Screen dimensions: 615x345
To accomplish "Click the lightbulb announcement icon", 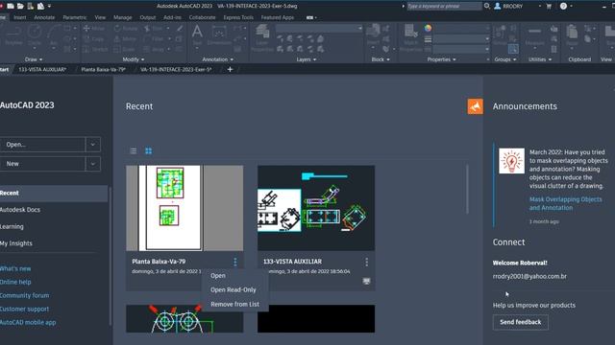I will click(x=511, y=160).
